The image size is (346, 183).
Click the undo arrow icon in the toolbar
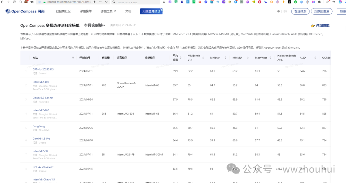pyautogui.click(x=334, y=2)
